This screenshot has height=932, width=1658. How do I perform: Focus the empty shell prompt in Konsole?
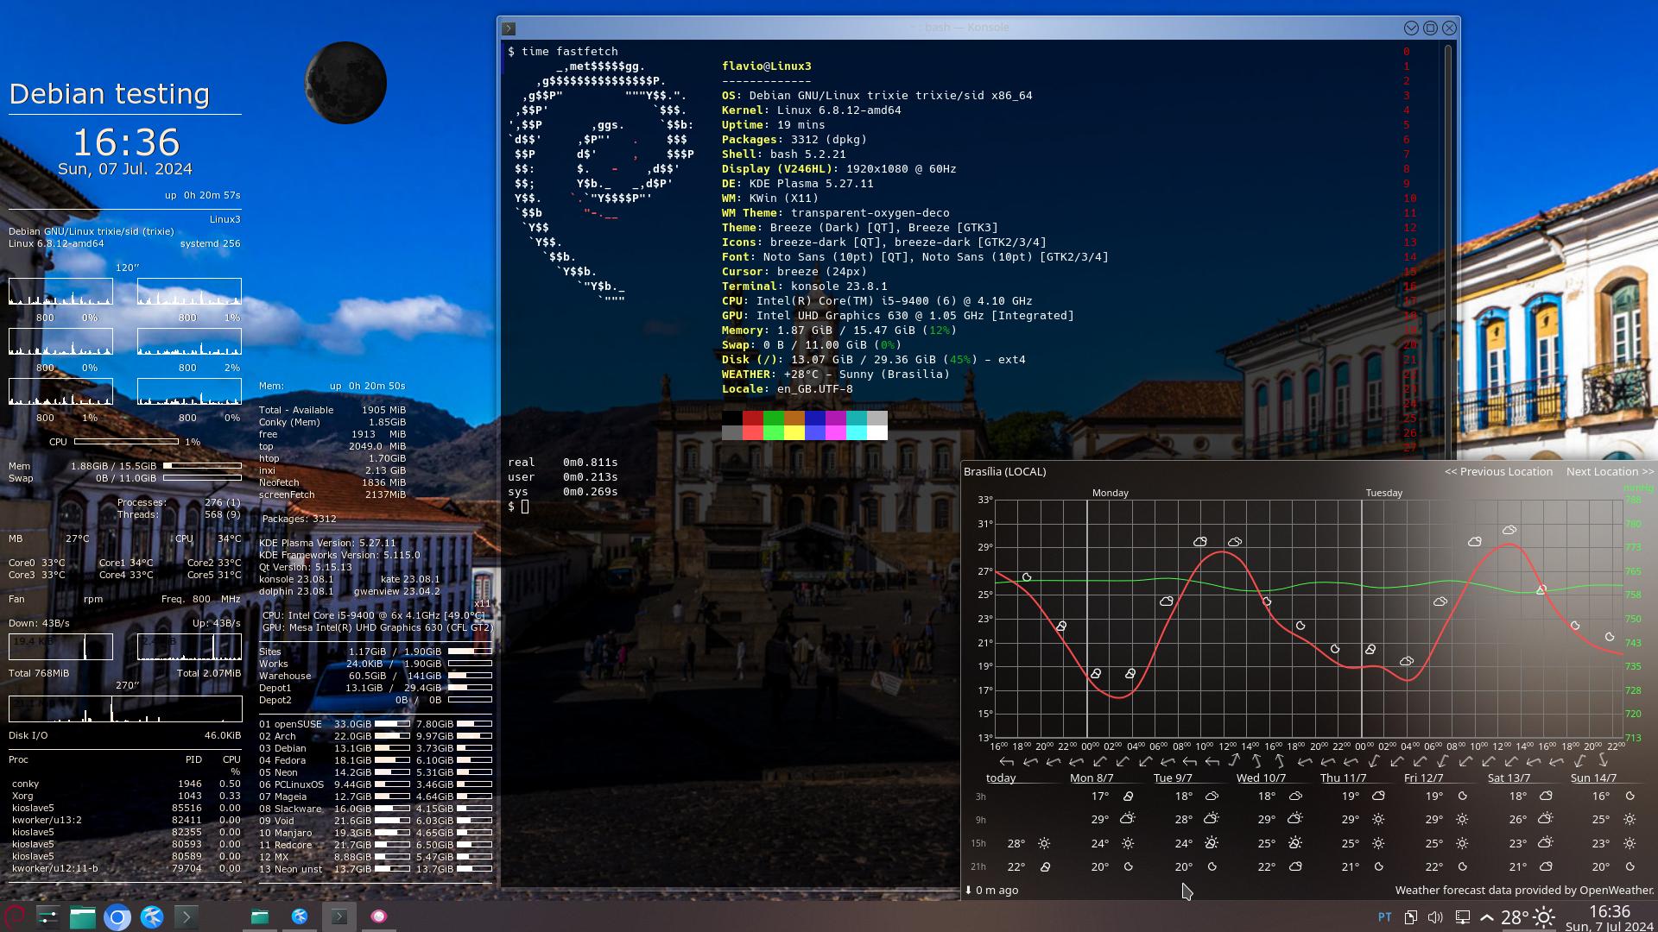pyautogui.click(x=525, y=507)
